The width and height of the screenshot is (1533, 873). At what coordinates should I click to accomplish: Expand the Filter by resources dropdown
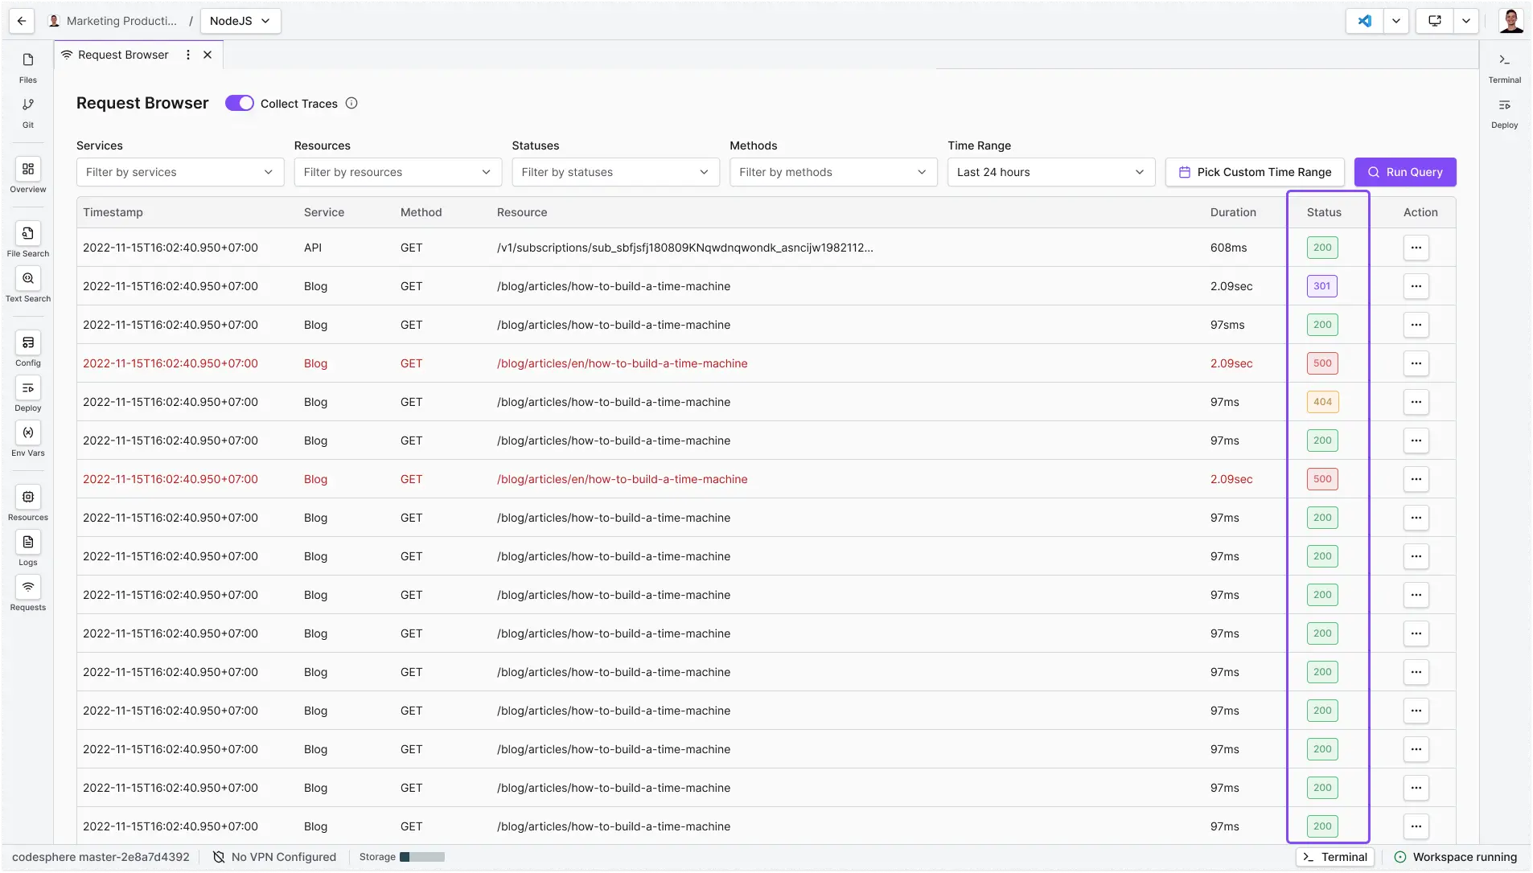tap(398, 172)
